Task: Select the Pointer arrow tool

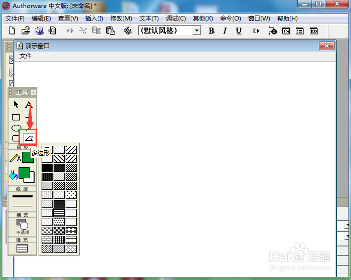Action: pos(16,104)
